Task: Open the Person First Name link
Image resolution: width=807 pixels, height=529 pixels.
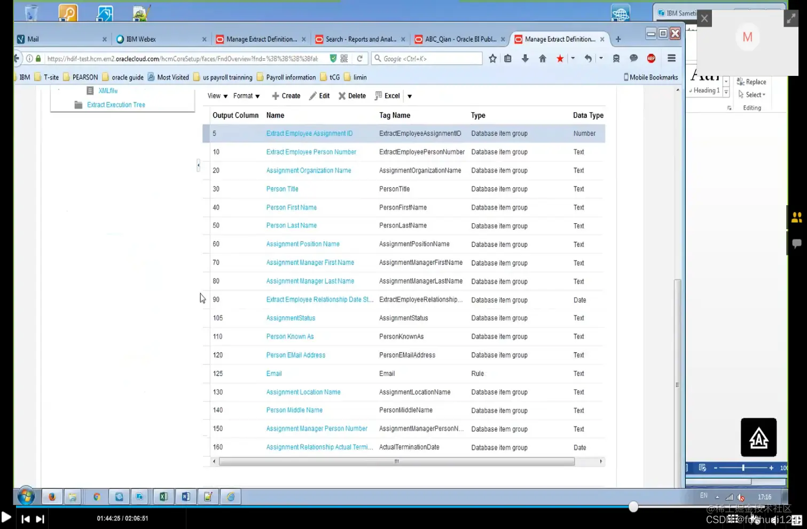Action: tap(291, 207)
